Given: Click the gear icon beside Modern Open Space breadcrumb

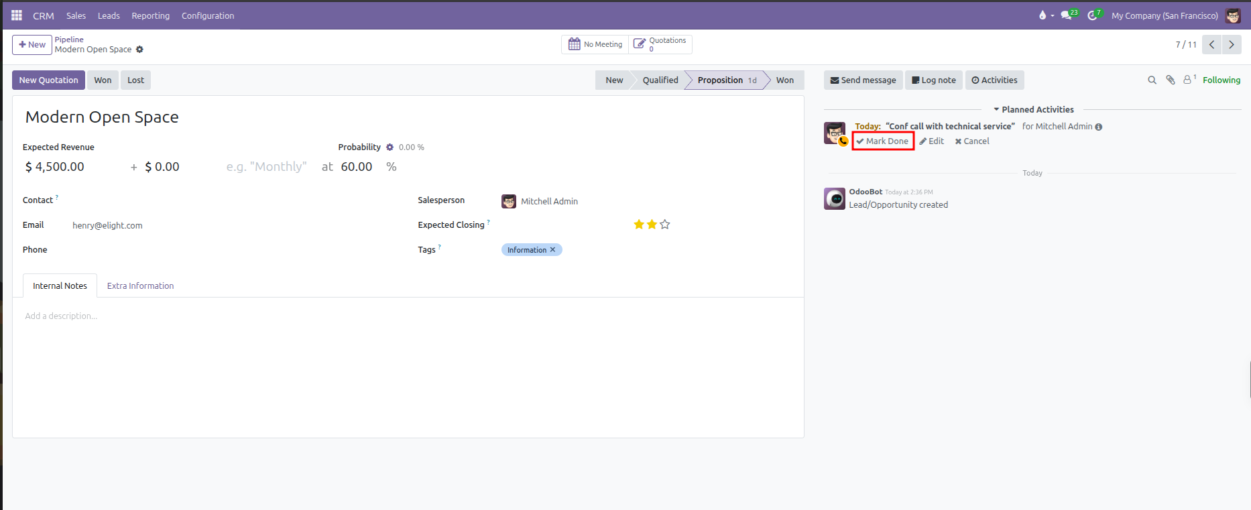Looking at the screenshot, I should click(x=139, y=50).
